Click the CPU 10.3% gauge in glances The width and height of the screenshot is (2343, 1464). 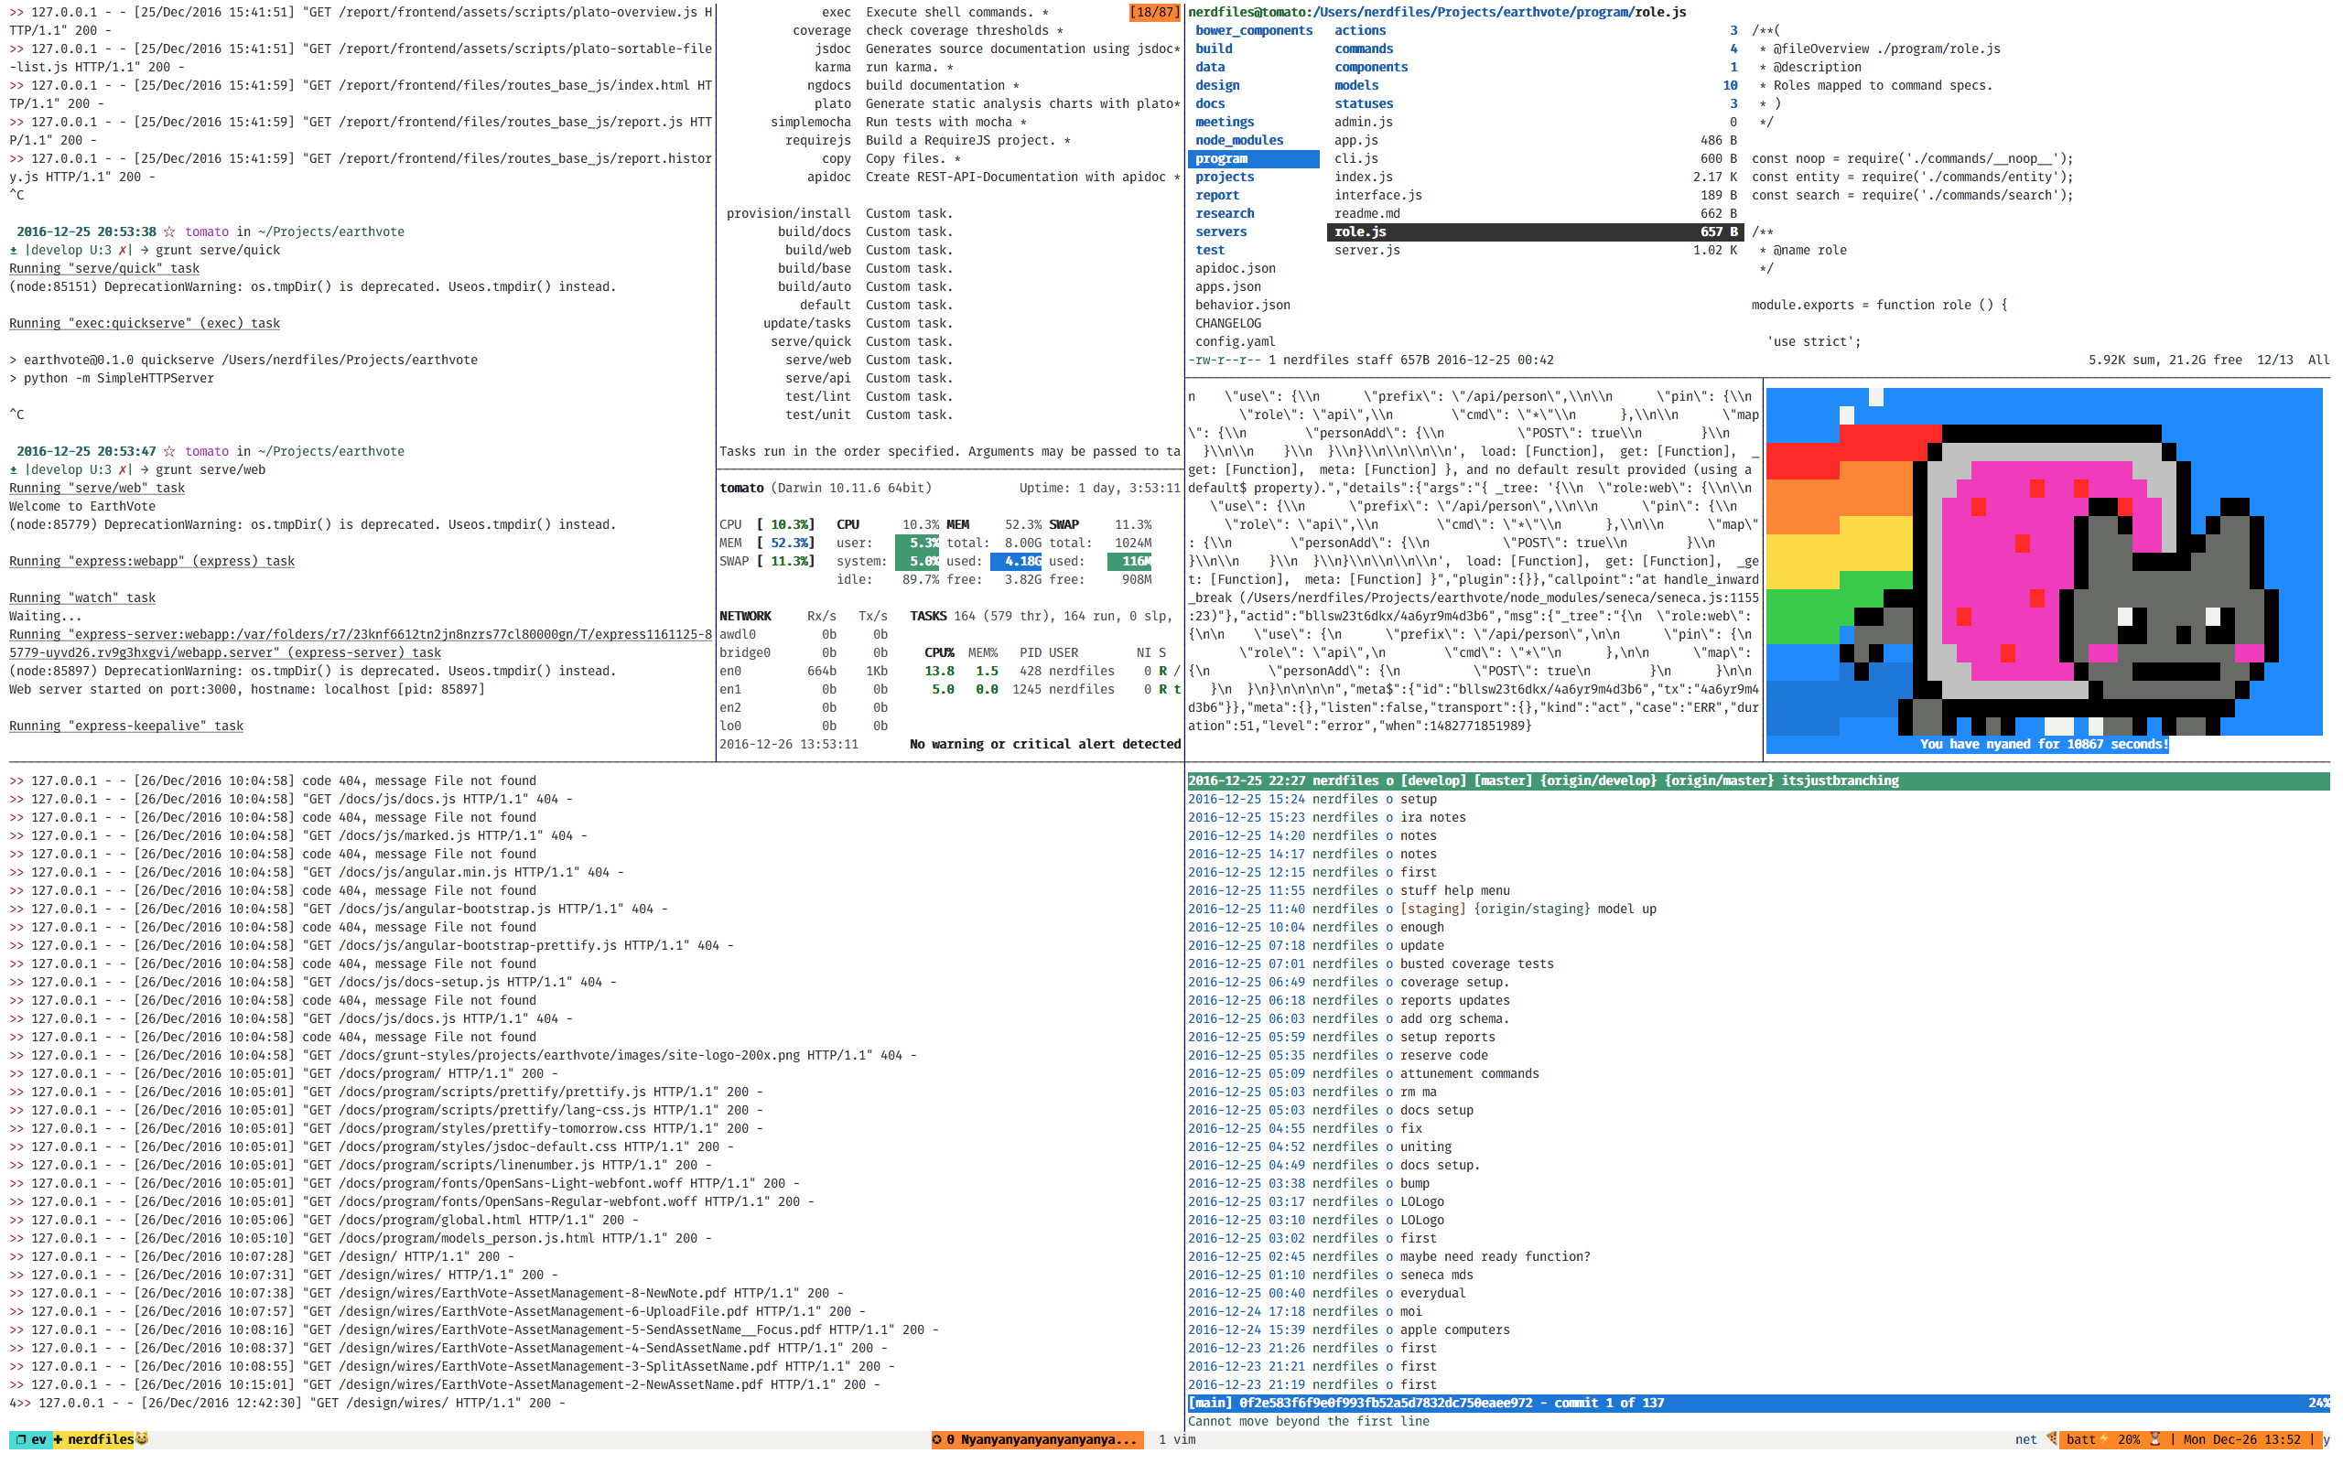coord(767,523)
